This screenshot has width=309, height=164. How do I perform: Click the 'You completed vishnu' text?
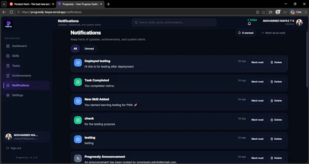click(x=99, y=86)
